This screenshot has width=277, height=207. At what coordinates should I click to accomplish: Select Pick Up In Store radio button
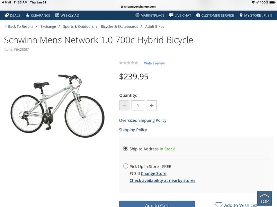point(126,166)
